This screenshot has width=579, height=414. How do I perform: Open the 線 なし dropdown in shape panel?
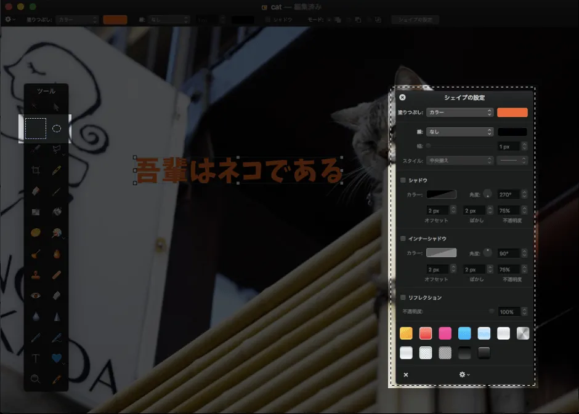pos(460,132)
